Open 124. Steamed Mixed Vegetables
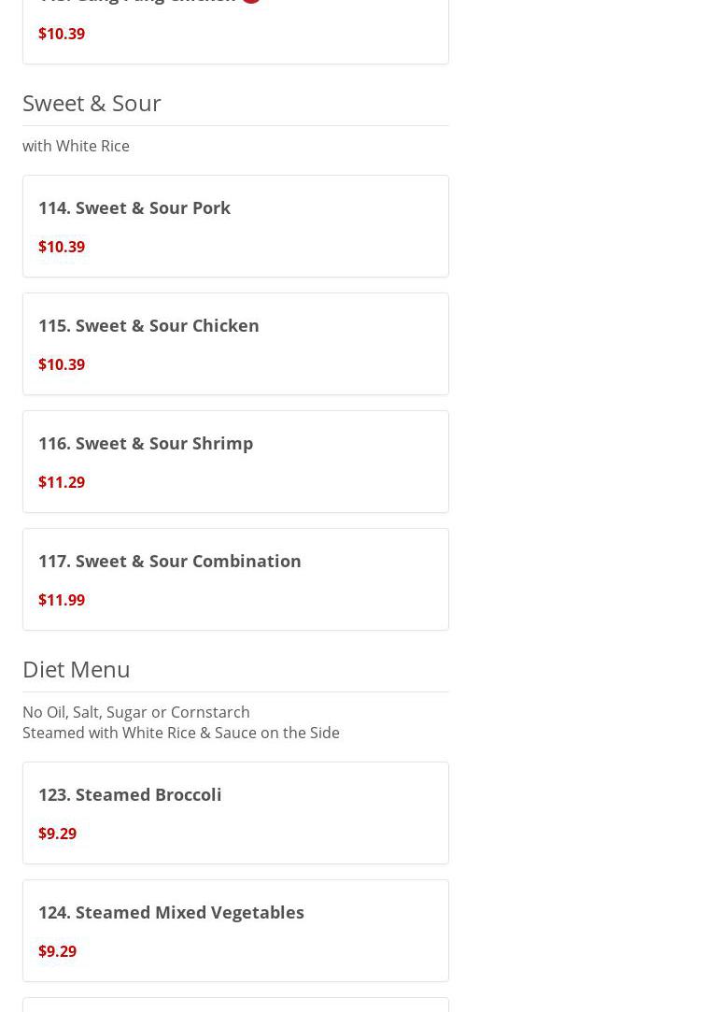This screenshot has width=719, height=1012. pos(171,912)
